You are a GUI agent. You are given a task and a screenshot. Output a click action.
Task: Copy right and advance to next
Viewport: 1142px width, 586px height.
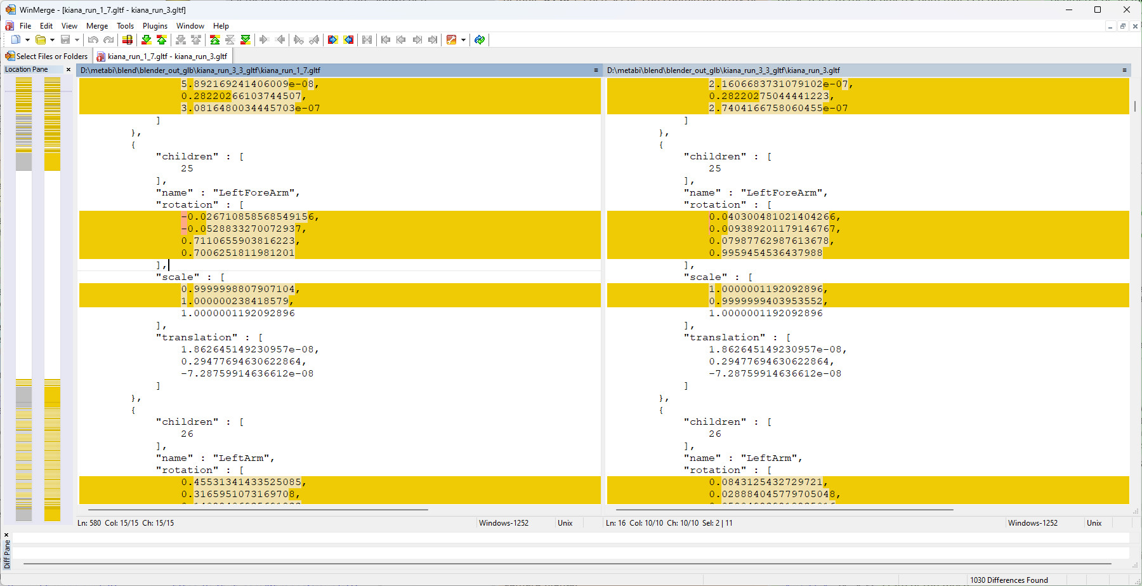(299, 40)
